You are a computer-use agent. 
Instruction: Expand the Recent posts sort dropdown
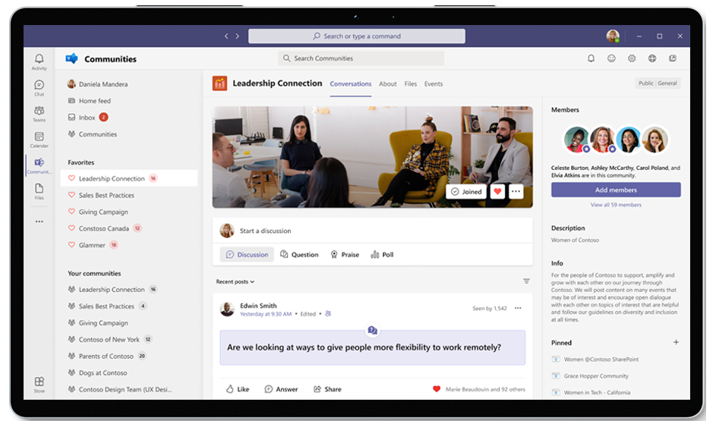tap(235, 281)
